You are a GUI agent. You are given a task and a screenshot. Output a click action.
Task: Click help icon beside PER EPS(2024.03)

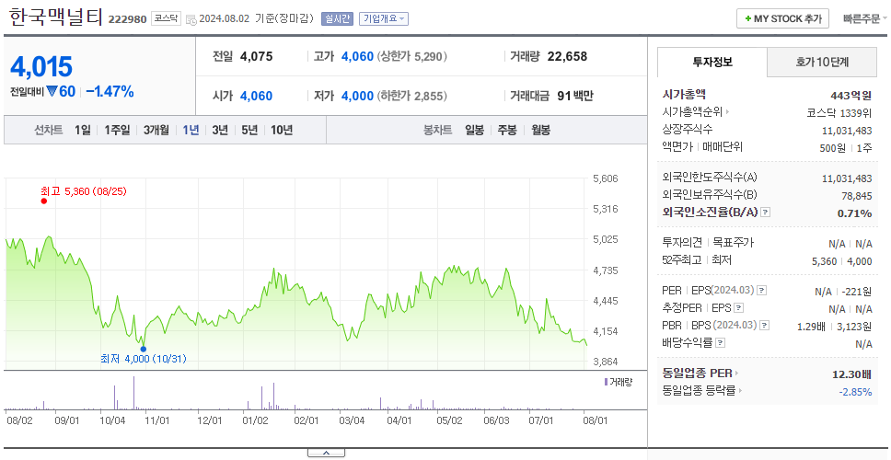click(762, 291)
